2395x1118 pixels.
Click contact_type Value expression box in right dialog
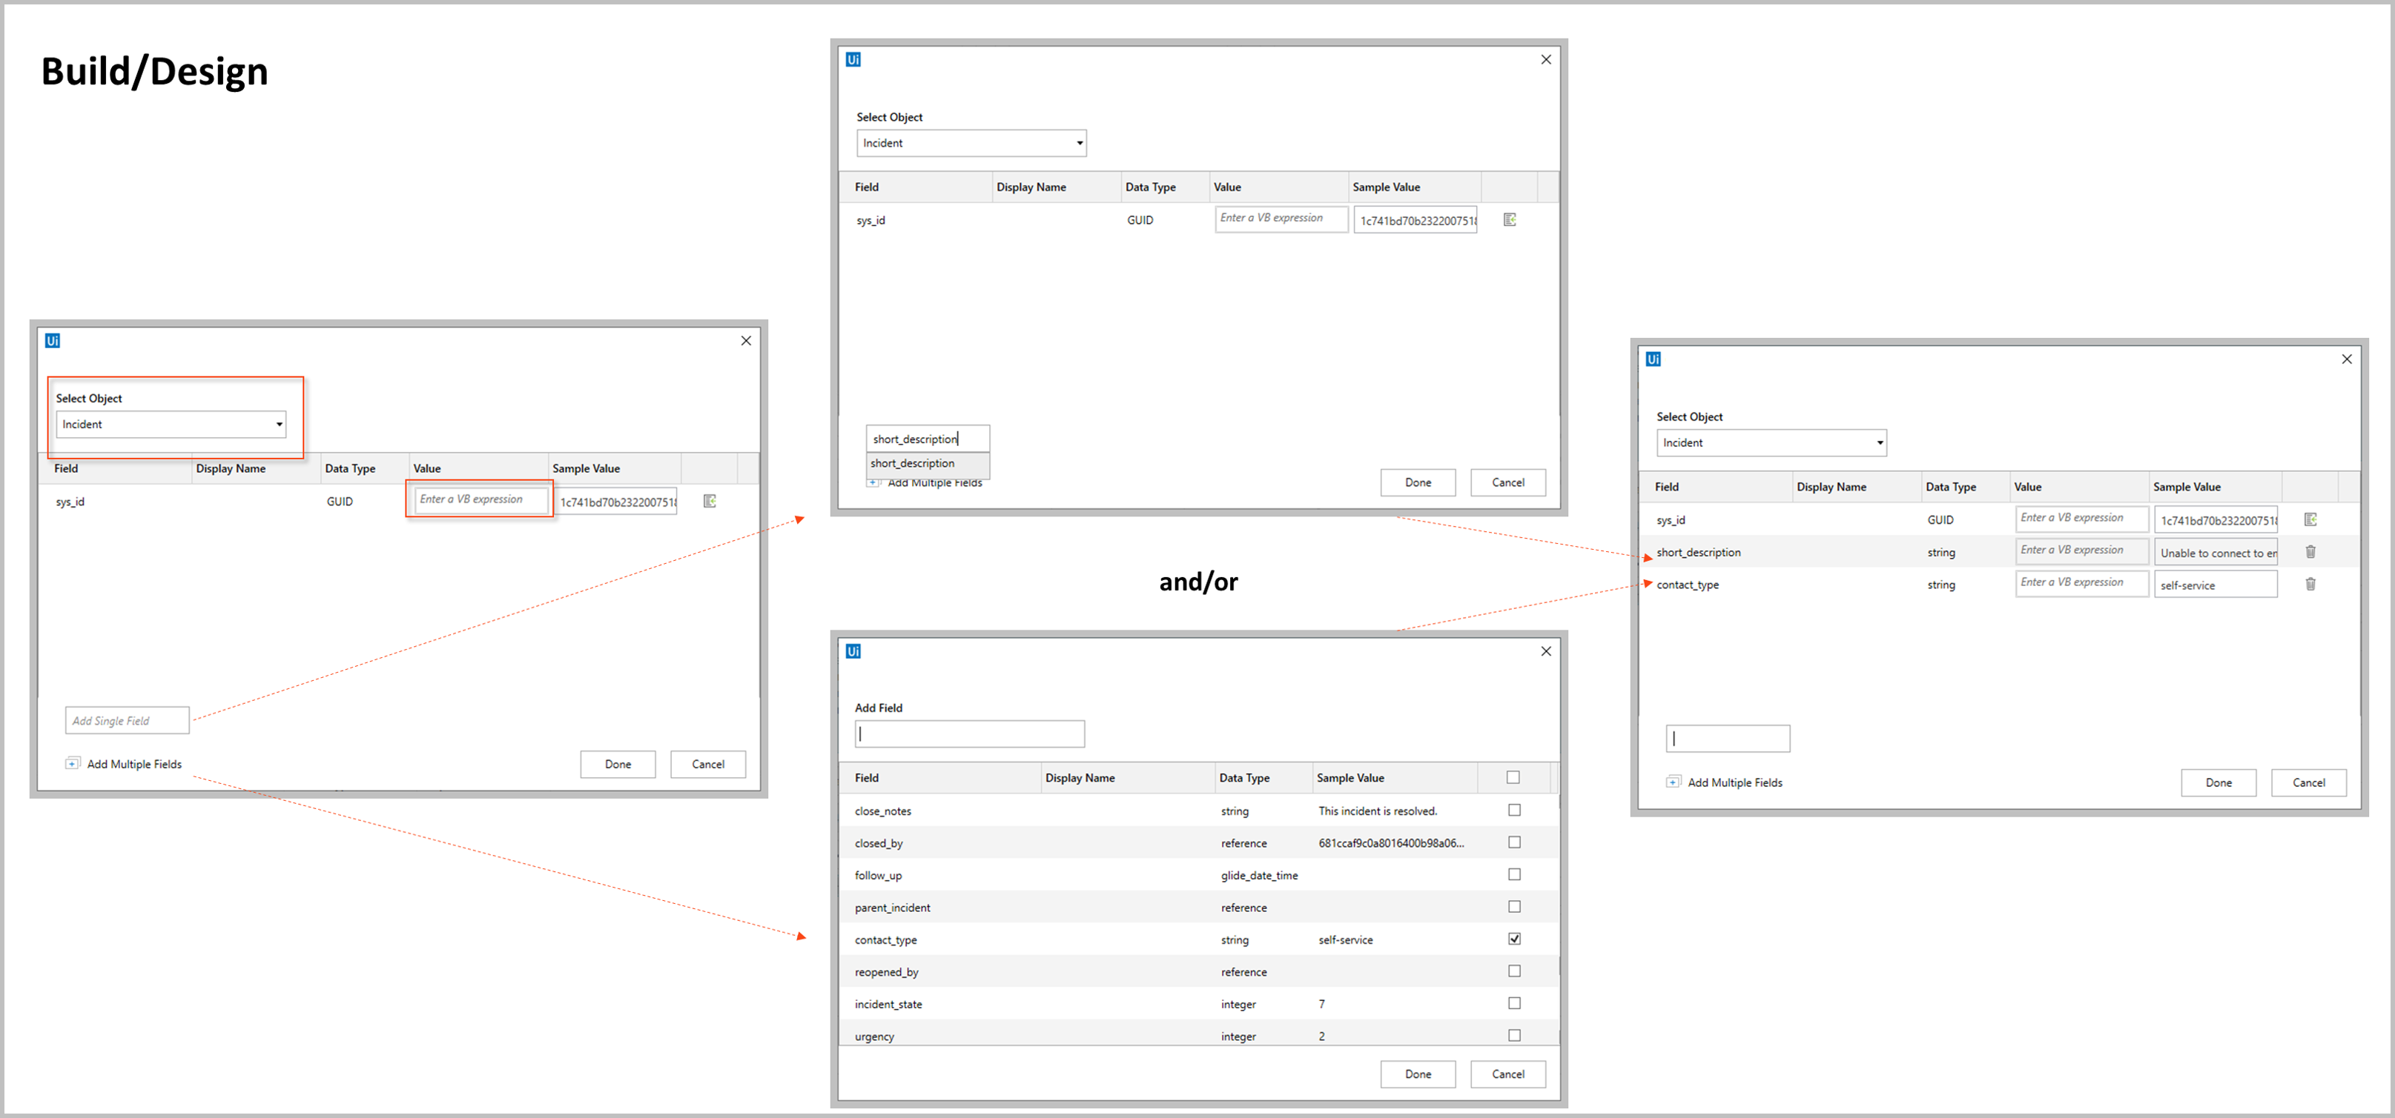(2083, 582)
